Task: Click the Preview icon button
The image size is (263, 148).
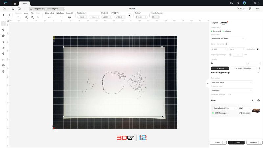Action: (241, 9)
